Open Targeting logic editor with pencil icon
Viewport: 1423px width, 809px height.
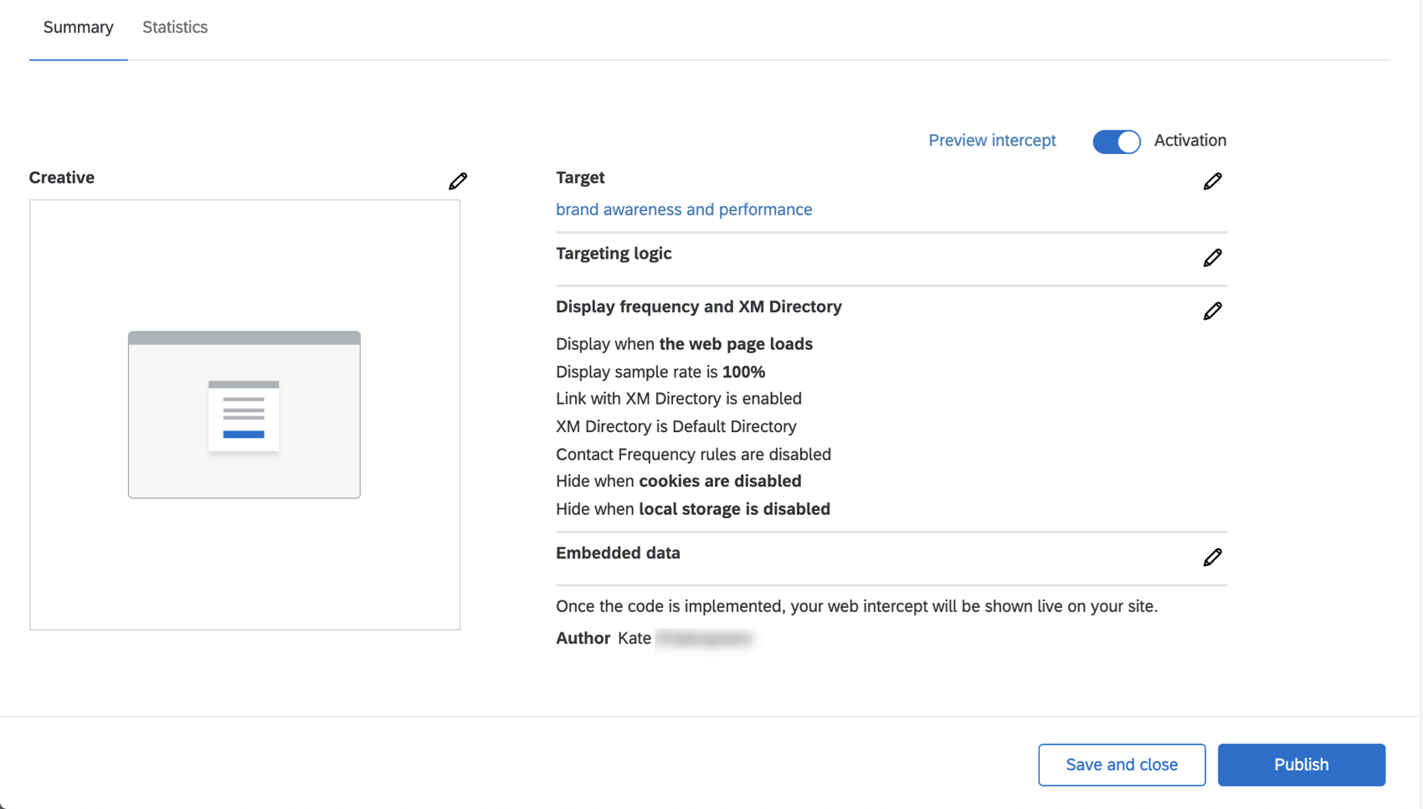point(1213,258)
